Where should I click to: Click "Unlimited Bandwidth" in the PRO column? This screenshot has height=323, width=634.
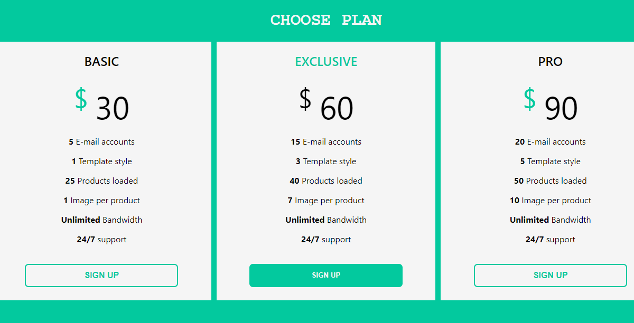click(x=551, y=220)
